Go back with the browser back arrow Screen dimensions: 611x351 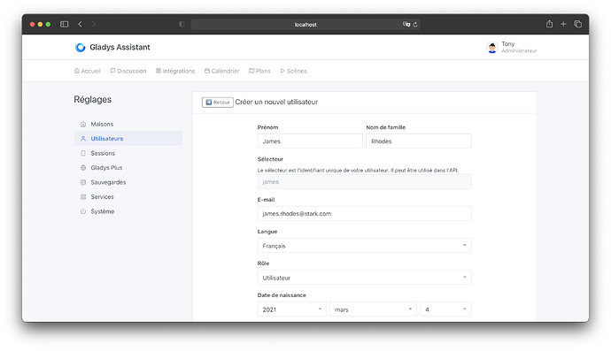tap(81, 24)
